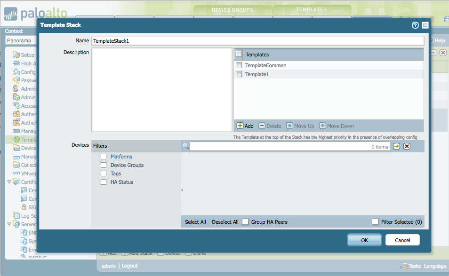
Task: Open Authentication Profile sidebar icon
Action: pos(16,114)
